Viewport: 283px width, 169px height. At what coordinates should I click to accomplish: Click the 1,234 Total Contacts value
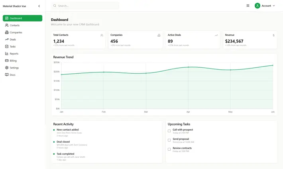[x=59, y=41]
